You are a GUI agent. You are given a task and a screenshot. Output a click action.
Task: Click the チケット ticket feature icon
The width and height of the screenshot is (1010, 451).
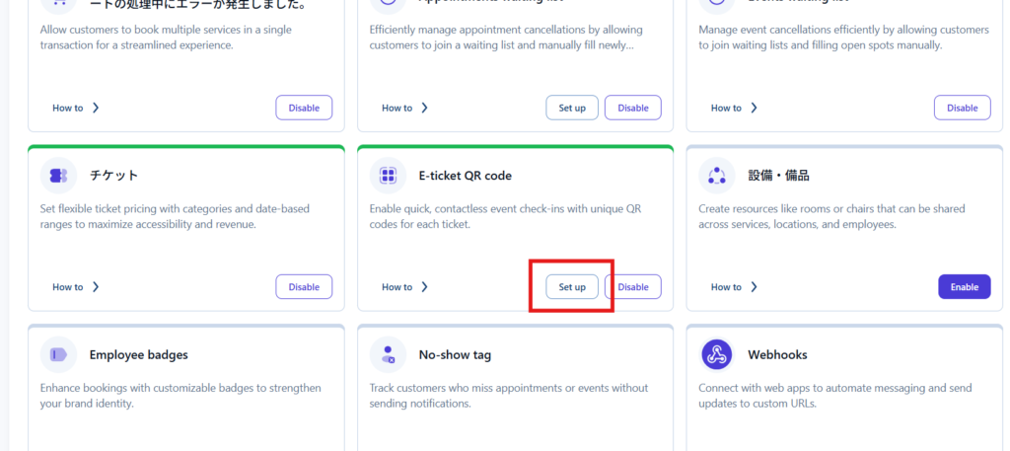point(58,176)
